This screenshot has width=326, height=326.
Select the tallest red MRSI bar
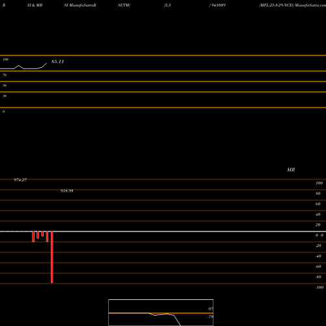pos(52,257)
